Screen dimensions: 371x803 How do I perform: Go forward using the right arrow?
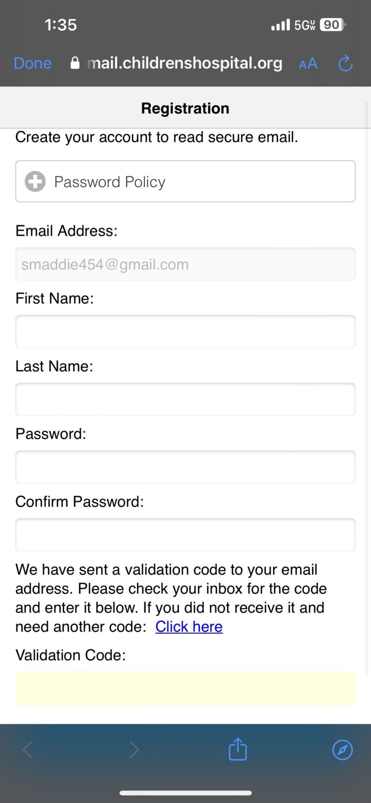(134, 750)
